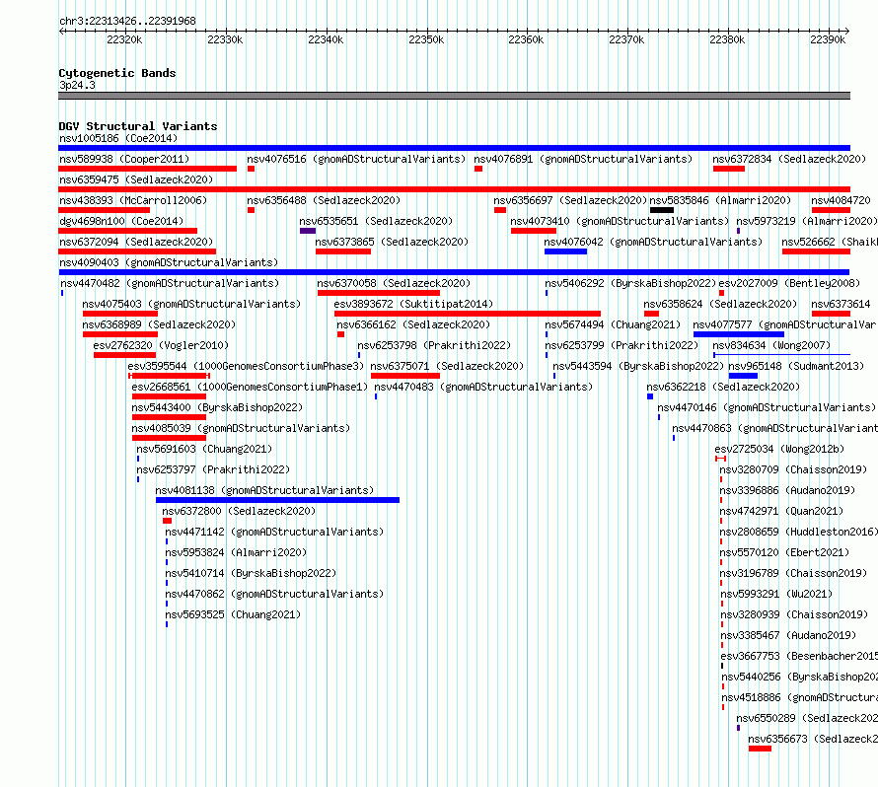Click the gray 3p24.3 cytogenetic band bar
Screen dimensions: 878x787
pyautogui.click(x=454, y=96)
